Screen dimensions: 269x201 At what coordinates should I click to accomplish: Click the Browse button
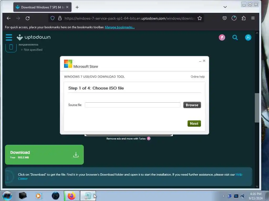192,105
